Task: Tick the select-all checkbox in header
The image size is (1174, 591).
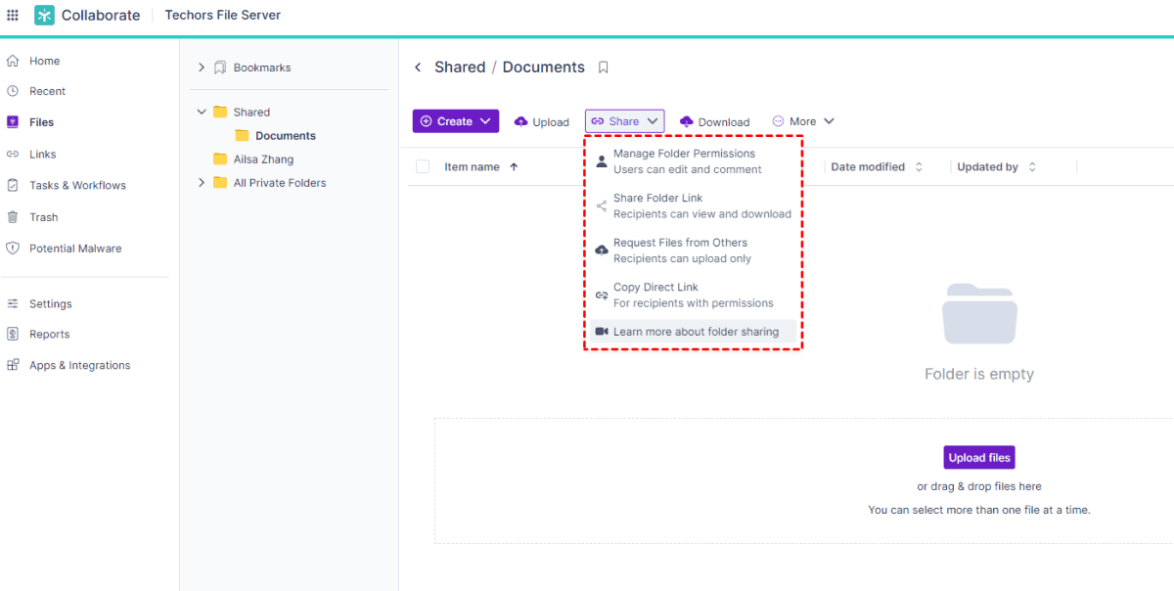Action: 423,166
